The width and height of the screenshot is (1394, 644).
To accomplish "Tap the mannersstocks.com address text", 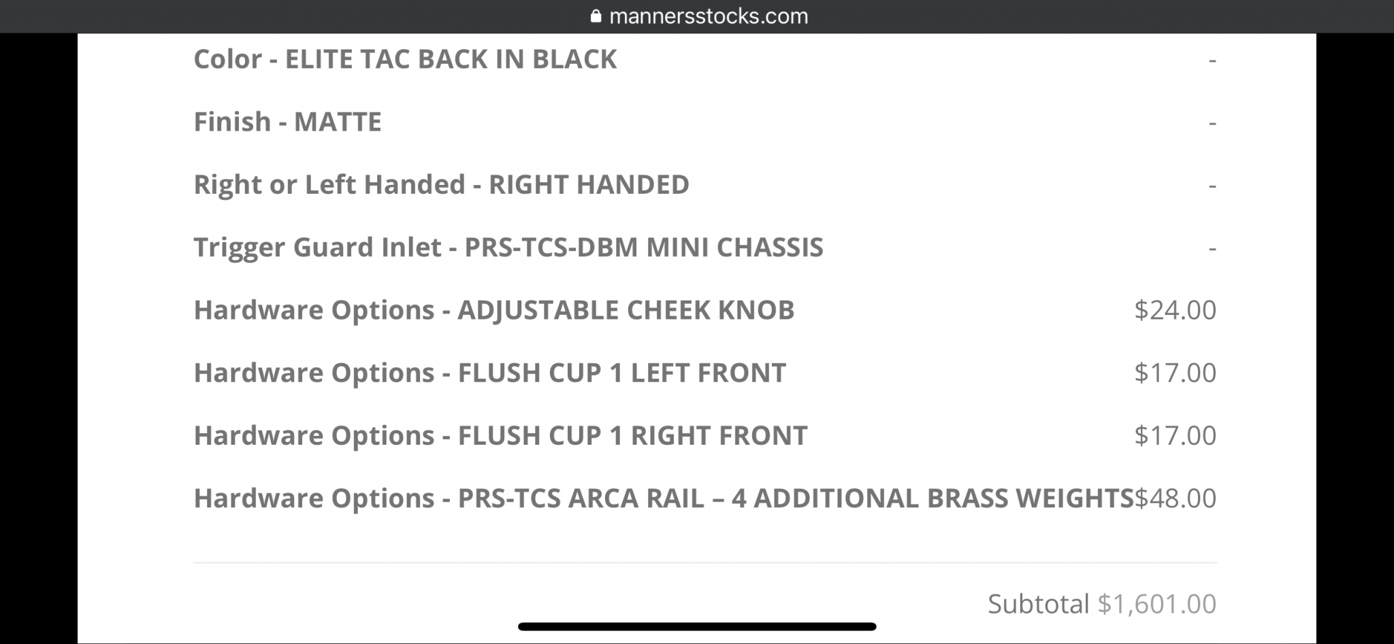I will 709,16.
